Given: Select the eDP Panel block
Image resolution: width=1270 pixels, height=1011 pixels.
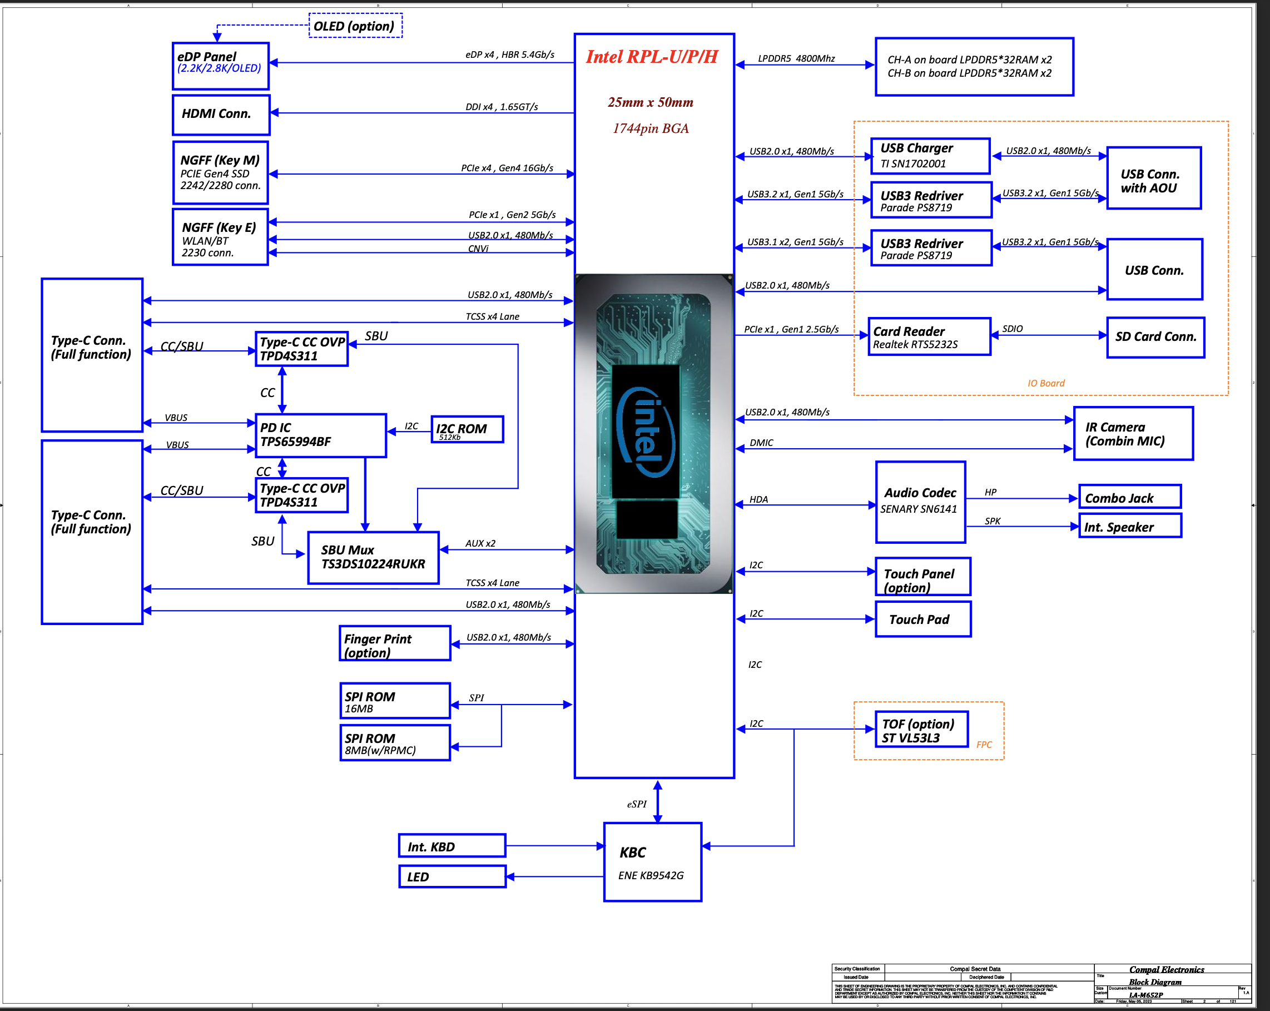Looking at the screenshot, I should (221, 66).
